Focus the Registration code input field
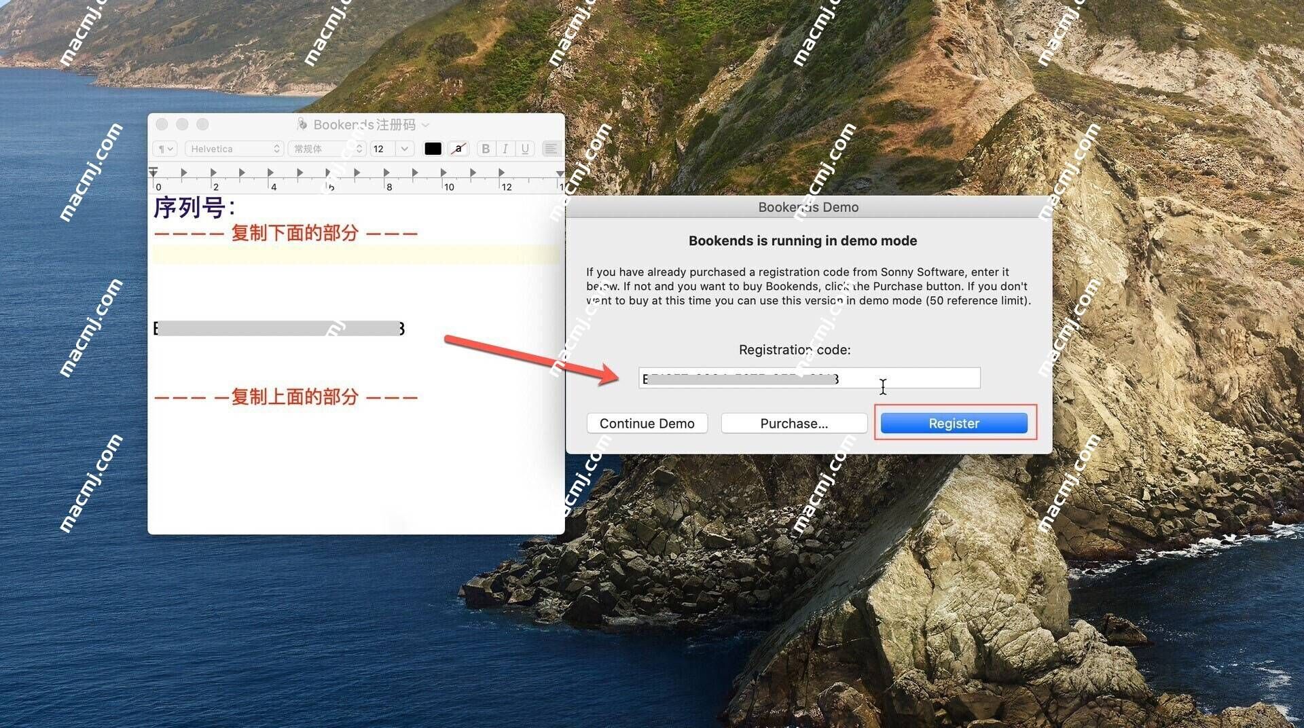This screenshot has height=728, width=1304. pos(809,378)
